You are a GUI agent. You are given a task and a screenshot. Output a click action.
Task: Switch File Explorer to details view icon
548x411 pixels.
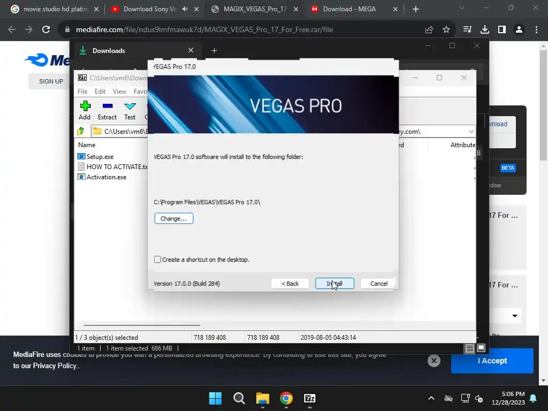tap(469, 348)
